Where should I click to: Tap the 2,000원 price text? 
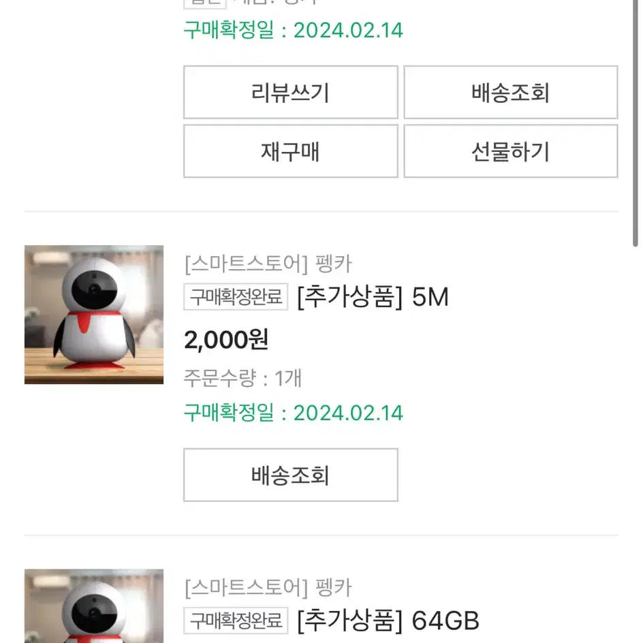(226, 340)
